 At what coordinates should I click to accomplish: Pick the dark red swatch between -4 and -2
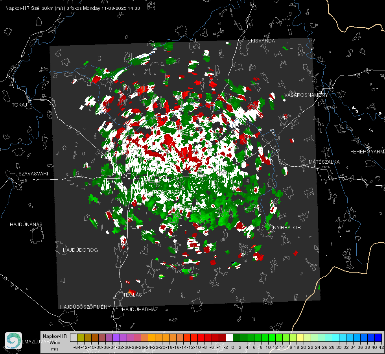coord(223,337)
